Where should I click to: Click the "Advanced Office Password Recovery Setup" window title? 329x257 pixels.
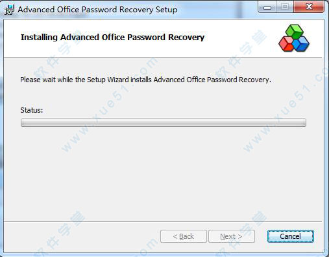click(x=97, y=10)
